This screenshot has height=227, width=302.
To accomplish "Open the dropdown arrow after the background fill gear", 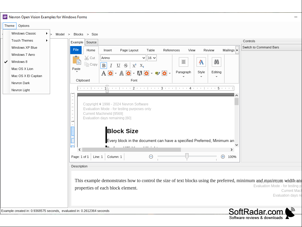I will 152,73.
